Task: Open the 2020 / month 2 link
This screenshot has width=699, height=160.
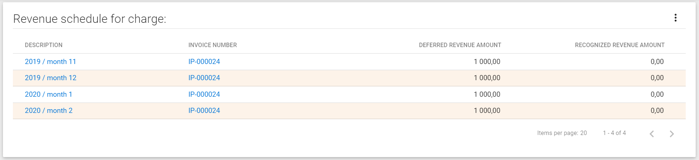Action: 49,111
